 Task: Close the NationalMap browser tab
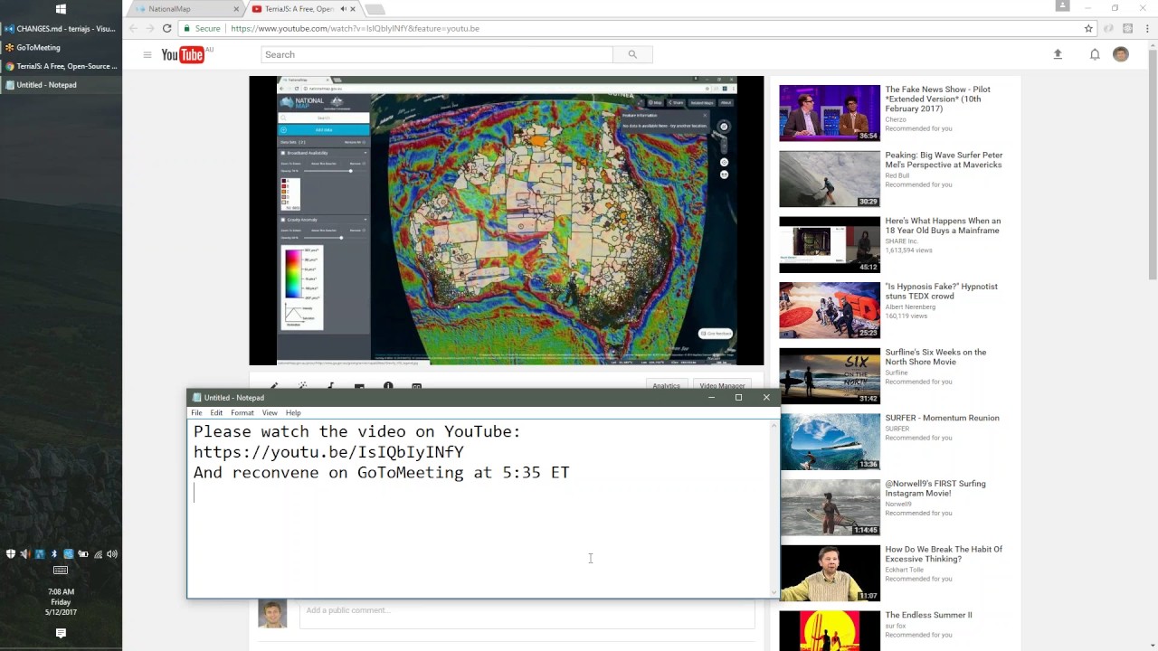pyautogui.click(x=236, y=9)
